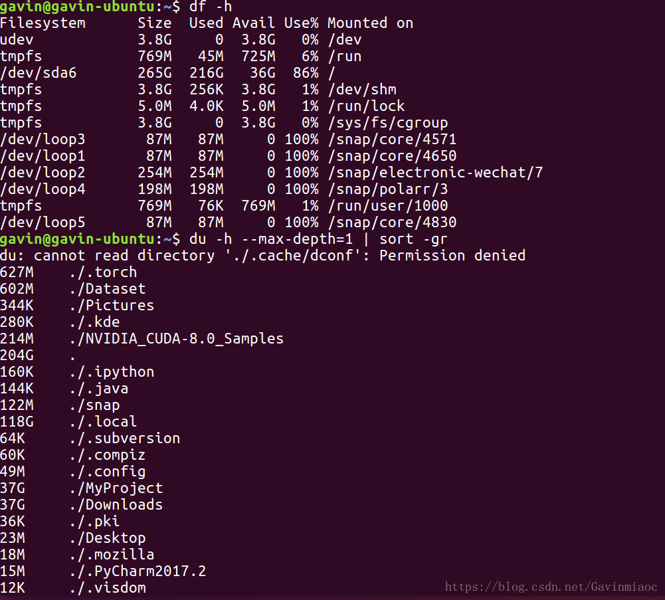The height and width of the screenshot is (600, 665).
Task: Click the 'Filesystem' column header
Action: (x=43, y=23)
